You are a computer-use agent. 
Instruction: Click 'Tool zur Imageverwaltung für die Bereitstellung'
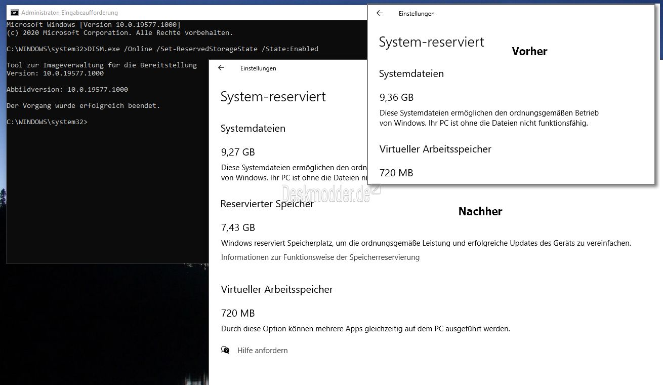[102, 65]
